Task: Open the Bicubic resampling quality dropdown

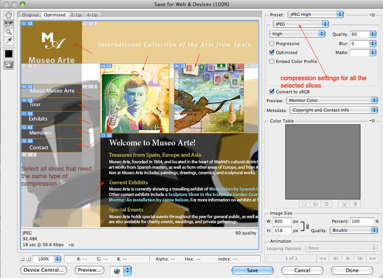Action: (353, 230)
